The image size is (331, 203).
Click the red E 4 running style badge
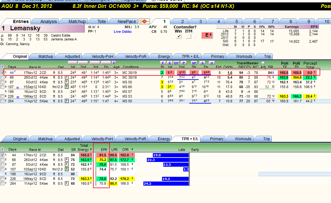[207, 35]
